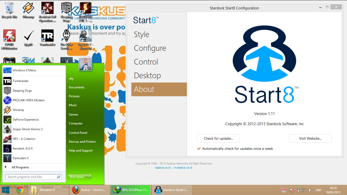
Task: Switch to 98% SCFxPlus download taskbar item
Action: pyautogui.click(x=131, y=190)
